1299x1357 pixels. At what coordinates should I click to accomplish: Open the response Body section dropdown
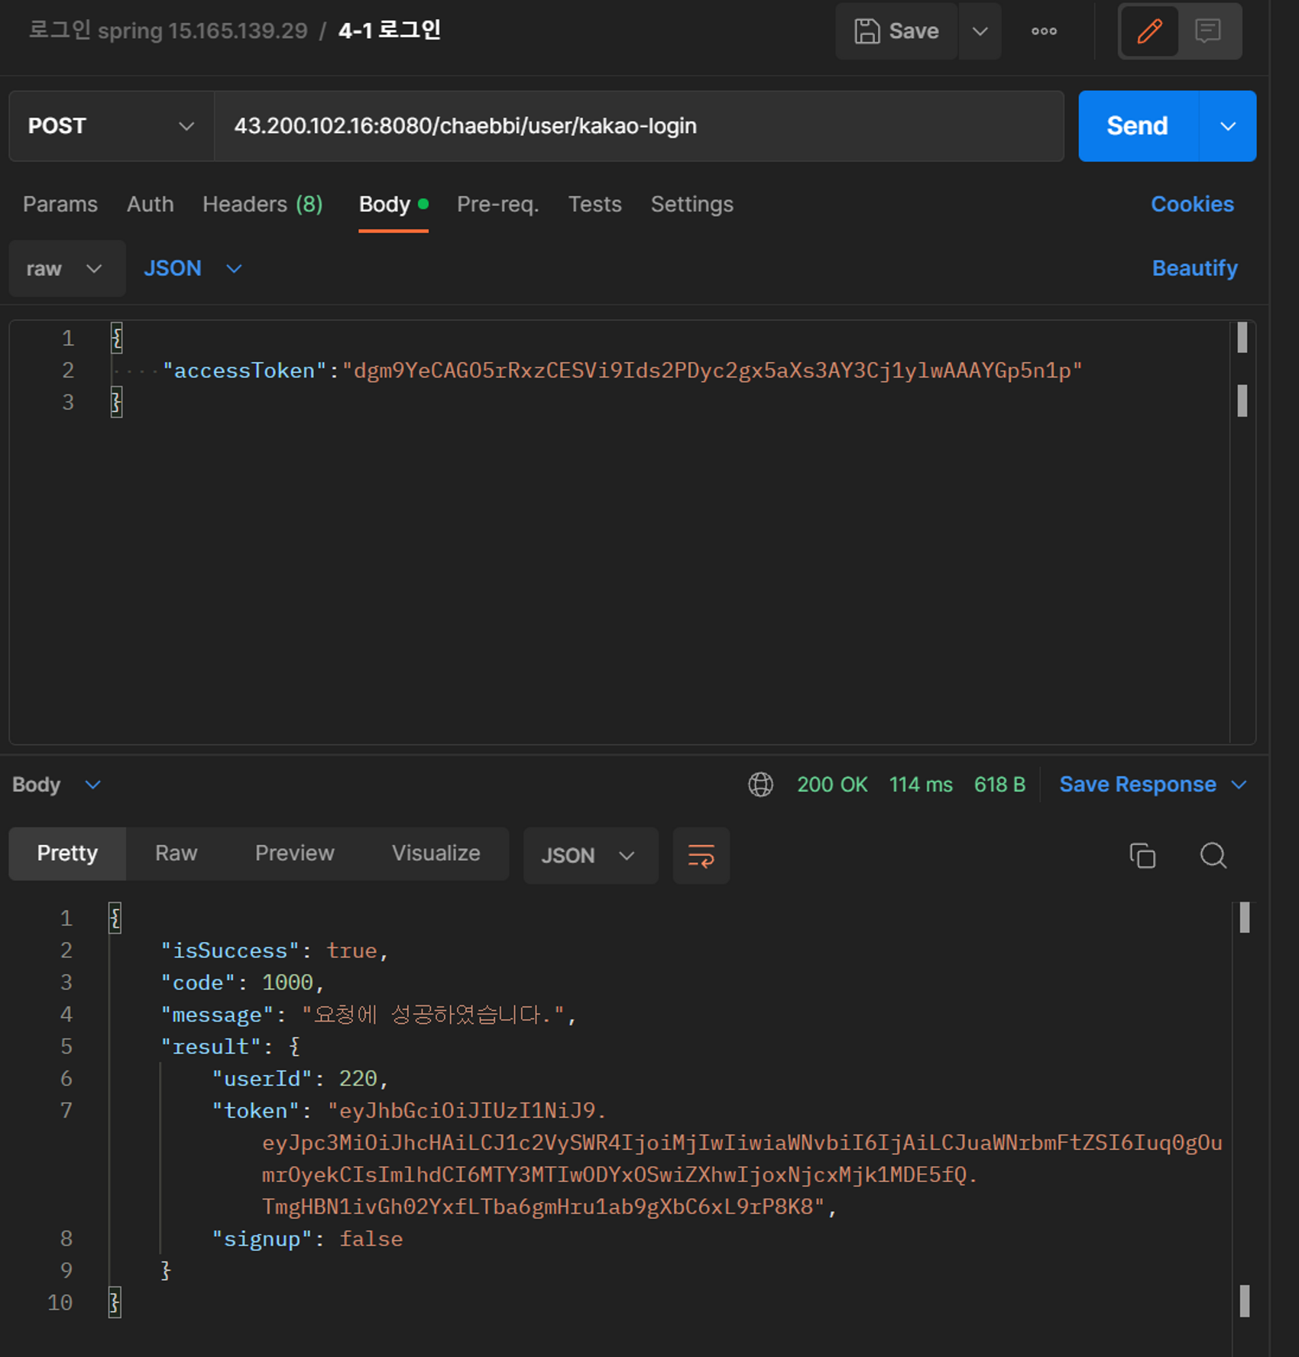pyautogui.click(x=57, y=785)
